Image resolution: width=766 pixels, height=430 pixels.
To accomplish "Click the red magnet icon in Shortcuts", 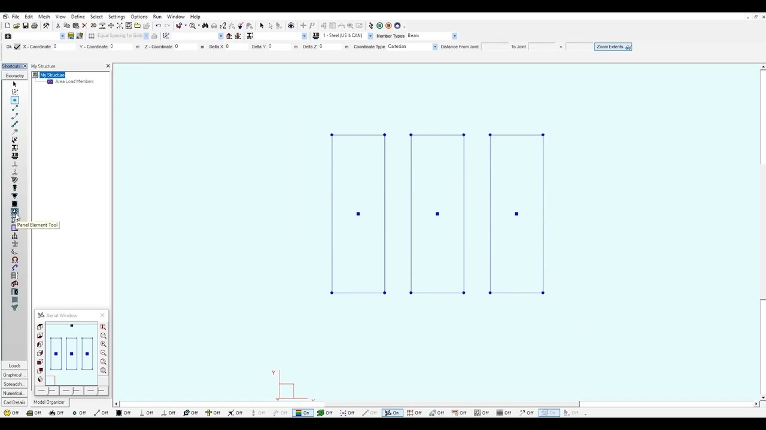I will point(14,260).
